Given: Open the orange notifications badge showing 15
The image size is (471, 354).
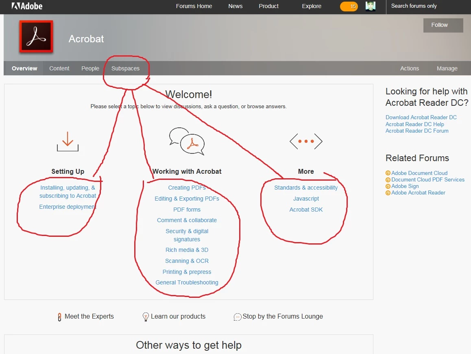Looking at the screenshot, I should coord(349,7).
